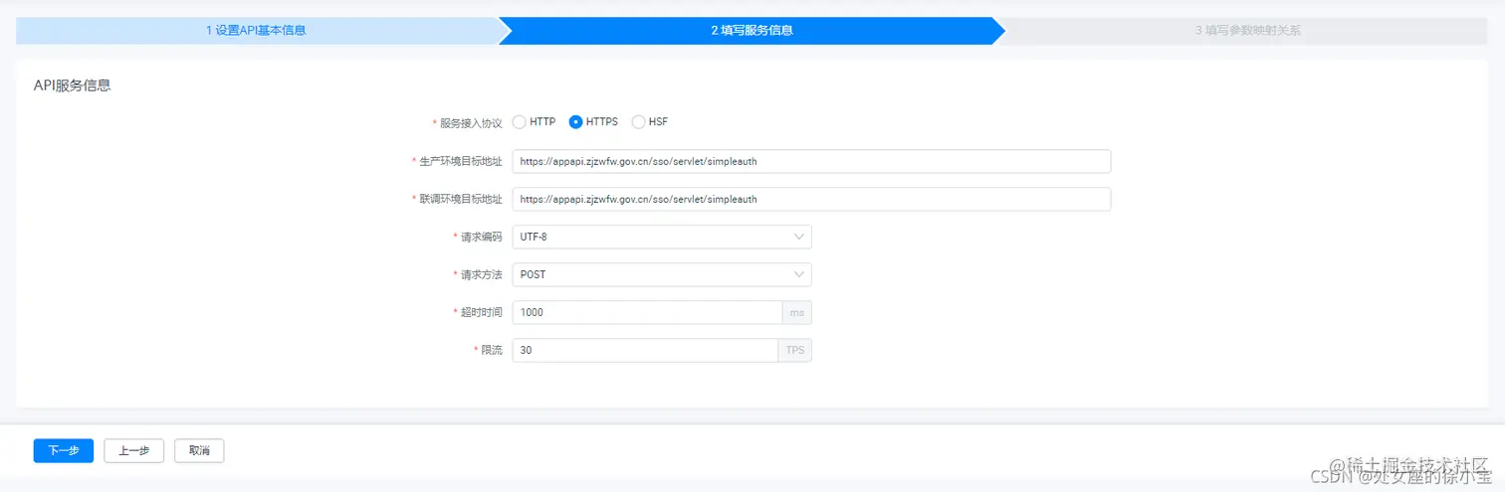The height and width of the screenshot is (492, 1505).
Task: Focus the 联调环境目标地址 input field
Action: coord(811,199)
